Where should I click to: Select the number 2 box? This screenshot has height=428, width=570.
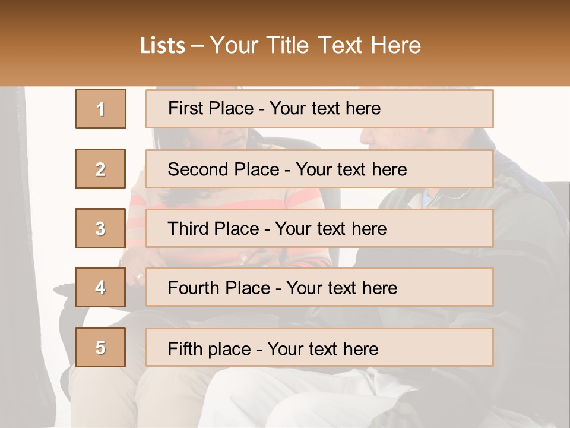pos(100,169)
